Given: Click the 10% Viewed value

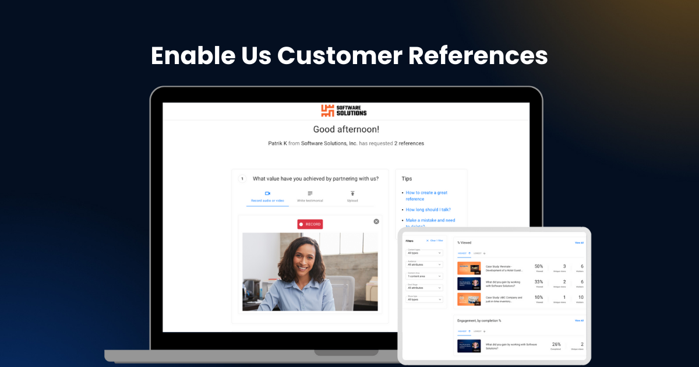Looking at the screenshot, I should (x=539, y=298).
